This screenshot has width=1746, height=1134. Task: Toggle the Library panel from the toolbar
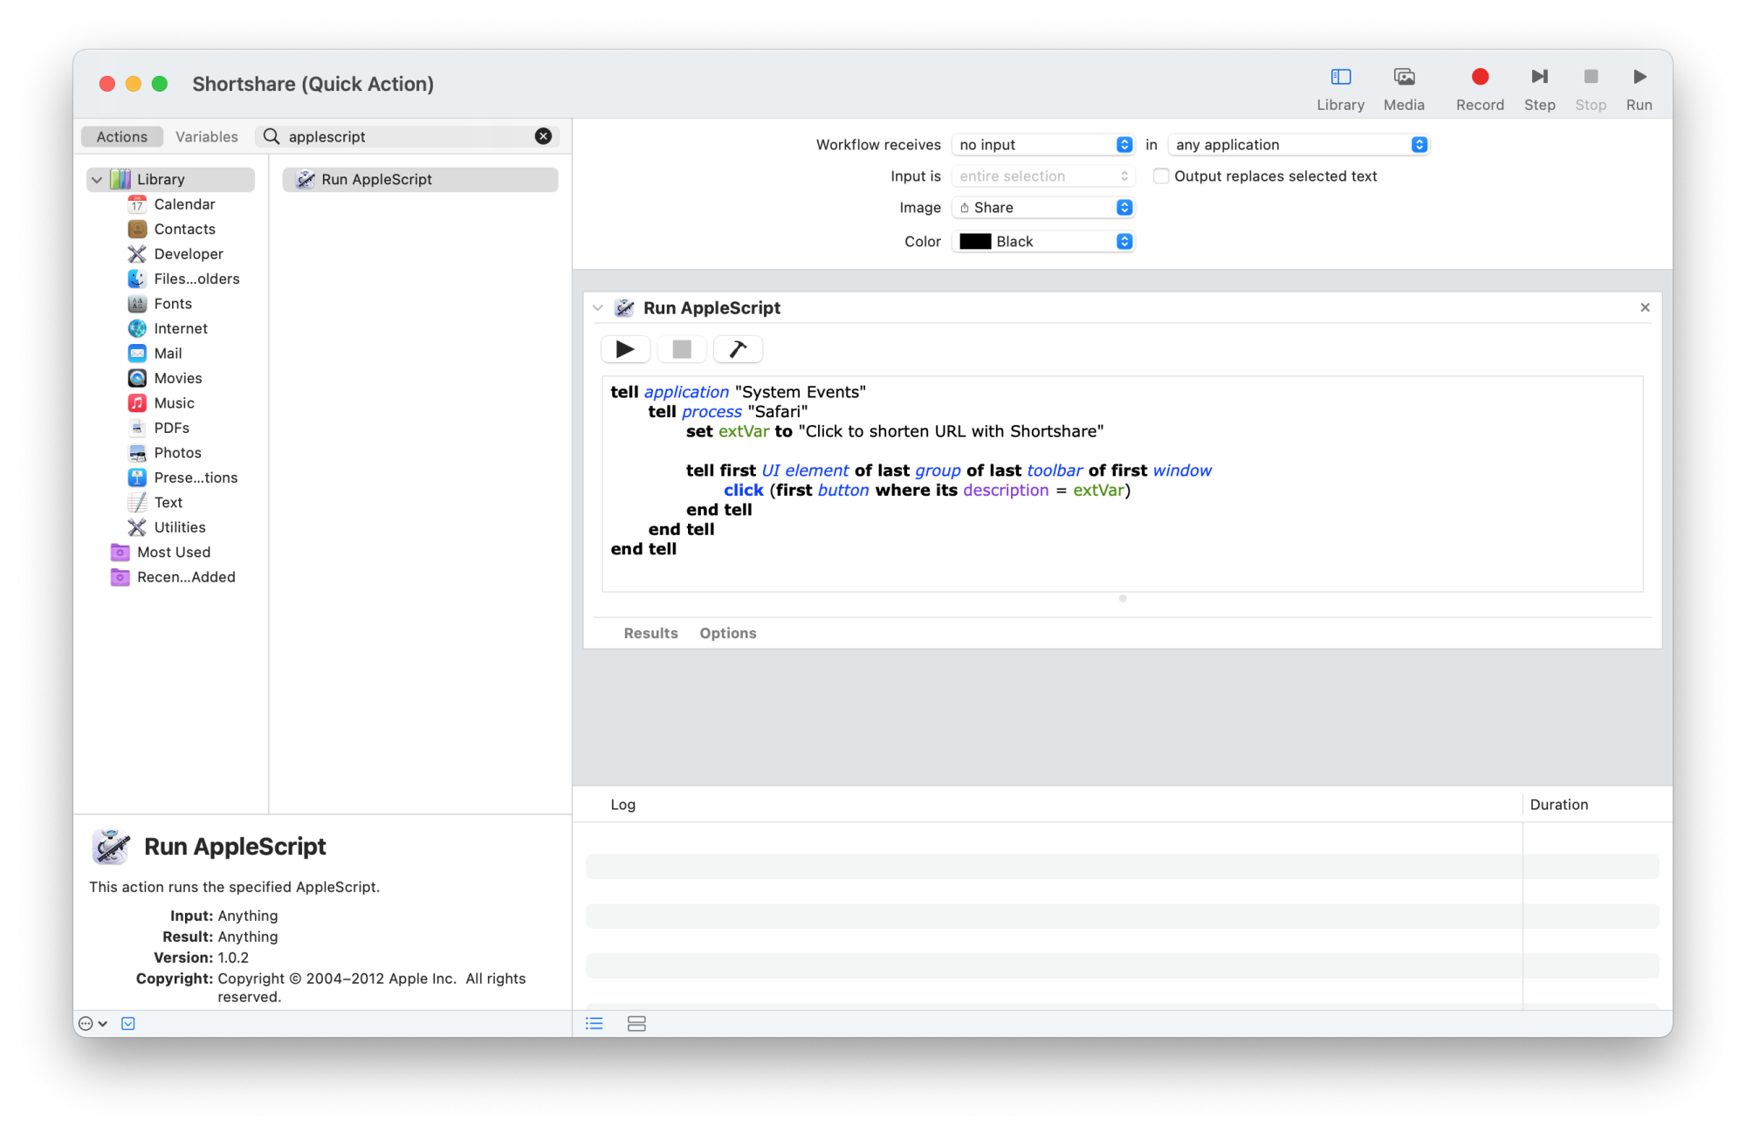(1340, 88)
